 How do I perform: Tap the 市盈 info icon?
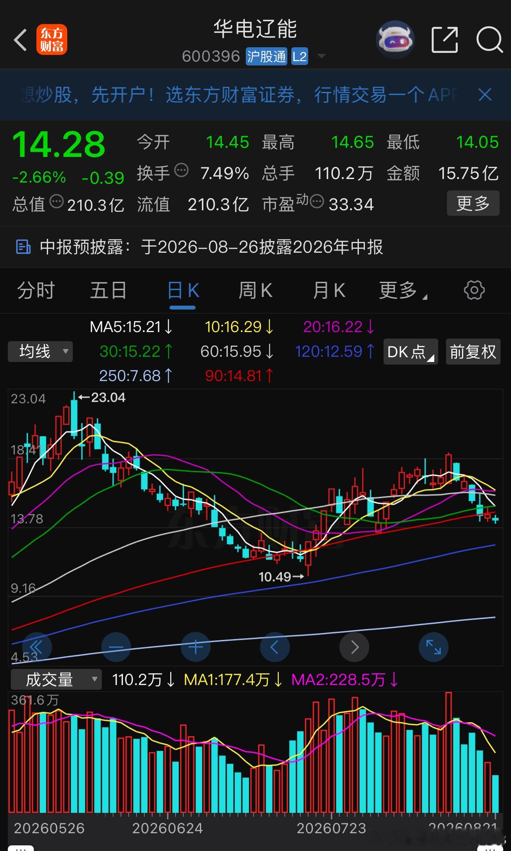point(317,201)
